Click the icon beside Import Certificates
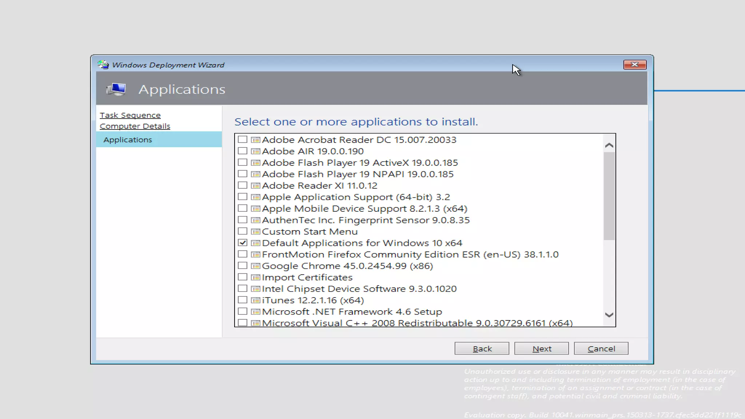 tap(256, 277)
